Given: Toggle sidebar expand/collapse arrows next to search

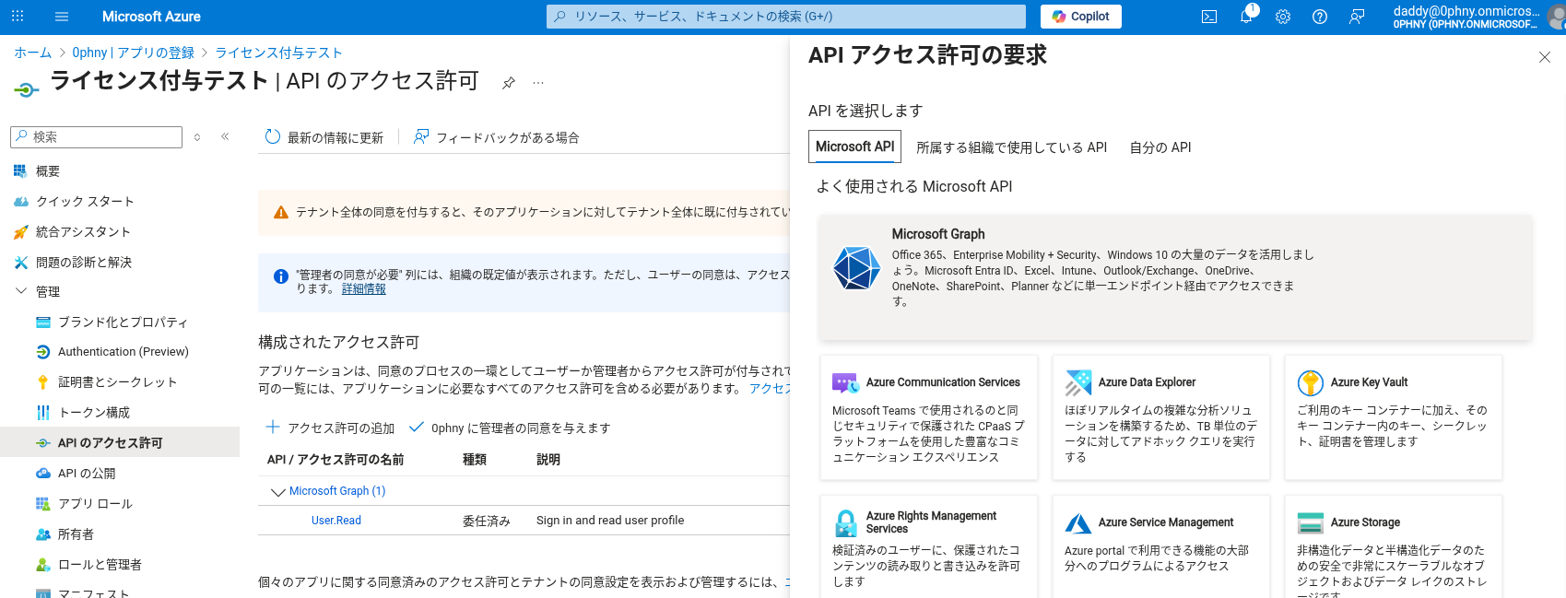Looking at the screenshot, I should coord(197,137).
